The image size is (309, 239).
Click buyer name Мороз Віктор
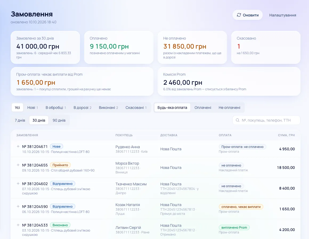[x=127, y=163]
